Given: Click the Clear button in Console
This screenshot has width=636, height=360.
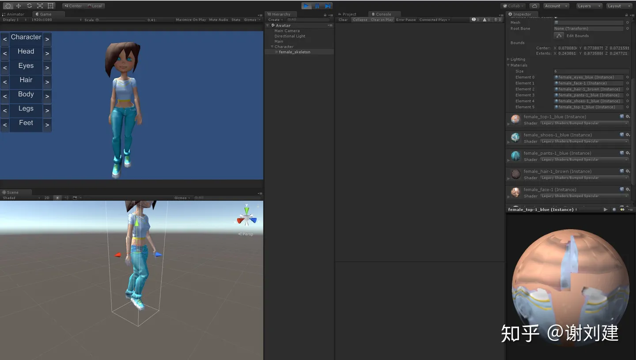Looking at the screenshot, I should tap(343, 20).
